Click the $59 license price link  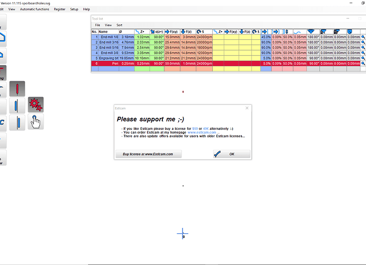[x=195, y=129]
